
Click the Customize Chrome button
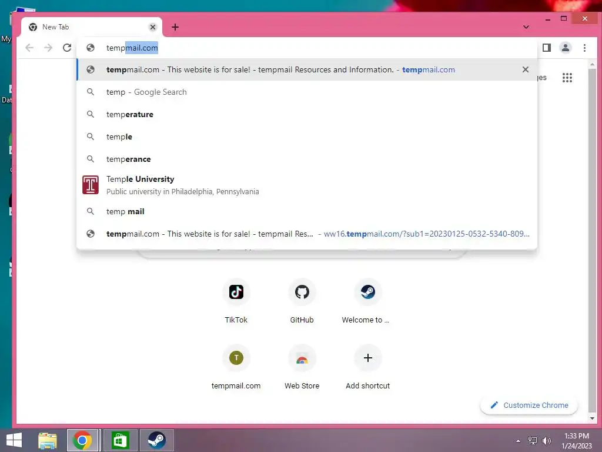pos(529,405)
